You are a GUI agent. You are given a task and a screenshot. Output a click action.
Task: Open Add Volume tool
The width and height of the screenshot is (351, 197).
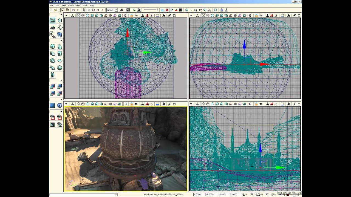click(x=60, y=106)
